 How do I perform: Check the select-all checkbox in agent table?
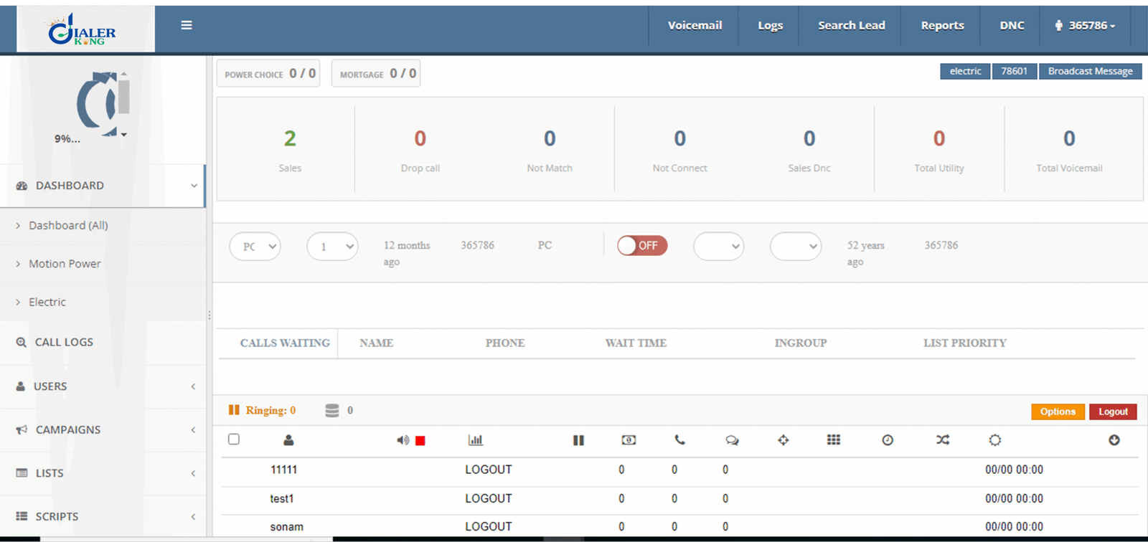(234, 439)
